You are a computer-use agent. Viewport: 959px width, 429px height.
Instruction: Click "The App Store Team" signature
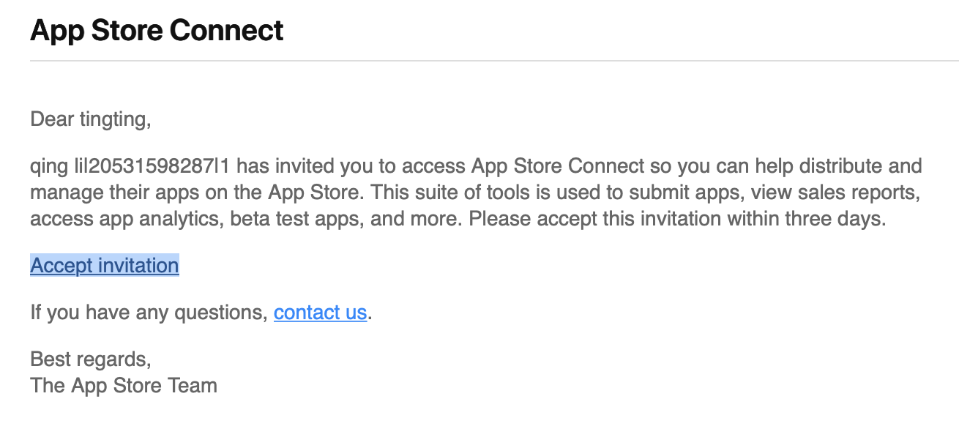[124, 385]
